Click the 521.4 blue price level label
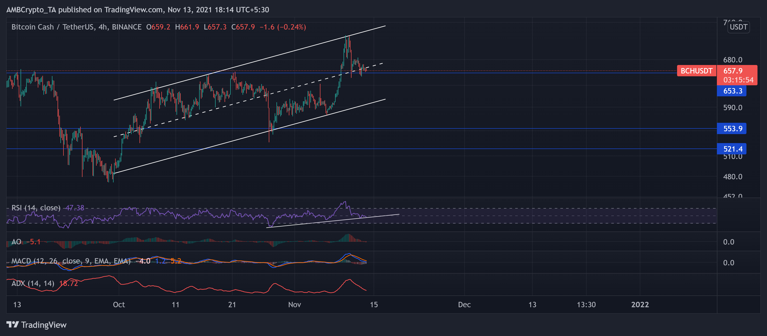This screenshot has width=767, height=336. tap(732, 149)
